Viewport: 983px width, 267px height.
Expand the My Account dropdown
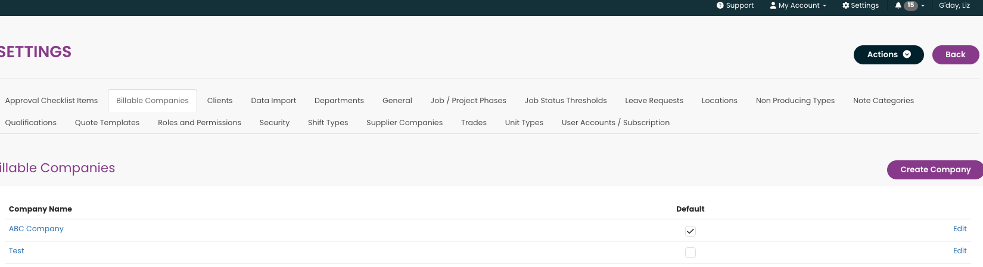click(x=798, y=5)
